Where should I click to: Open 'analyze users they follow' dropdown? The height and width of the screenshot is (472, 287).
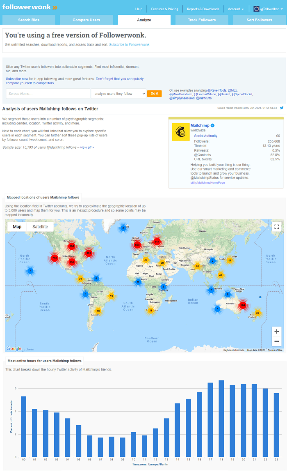click(118, 94)
